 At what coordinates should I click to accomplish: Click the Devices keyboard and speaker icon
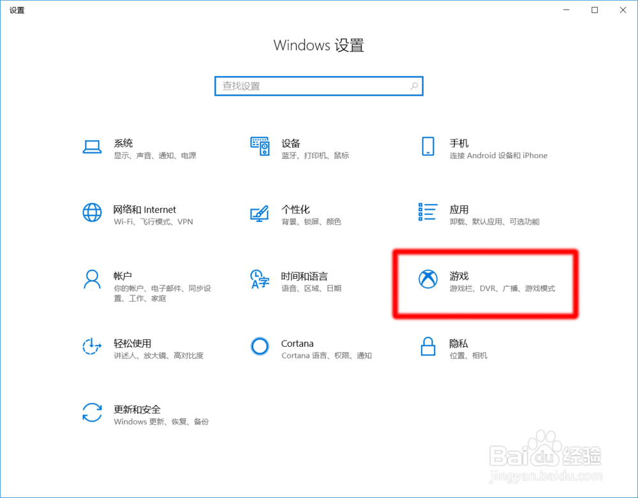tap(260, 147)
